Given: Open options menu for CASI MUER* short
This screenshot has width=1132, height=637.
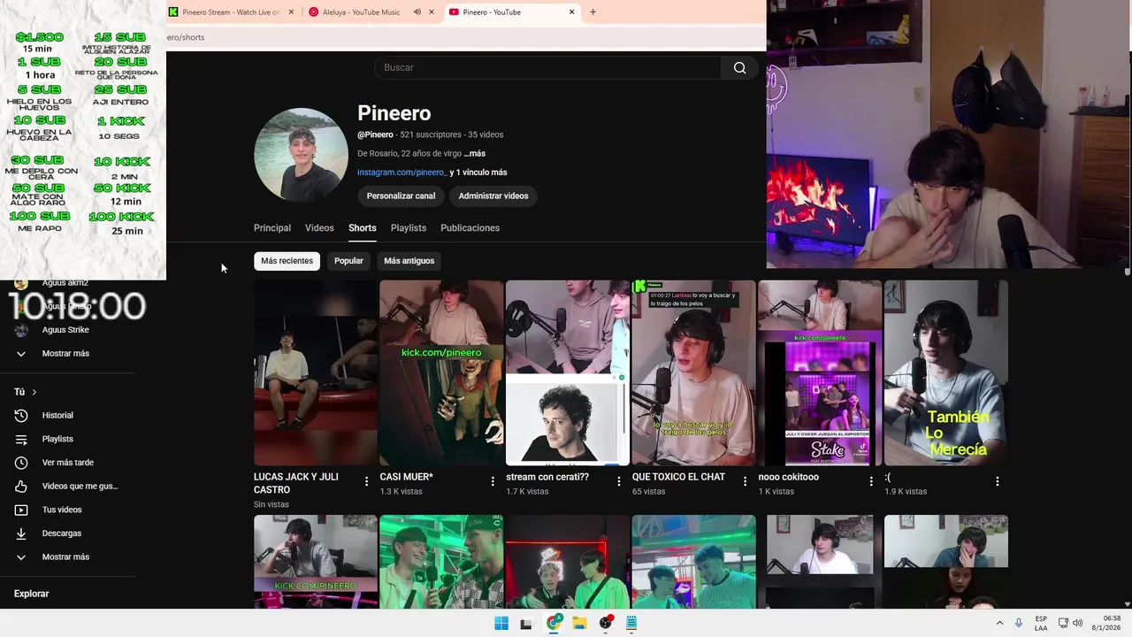Looking at the screenshot, I should (x=493, y=481).
